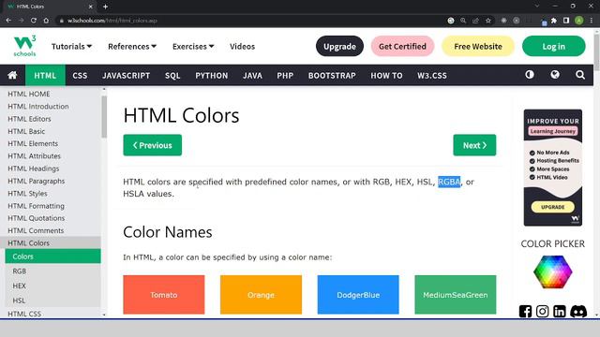Click the MediumSeaGreen color swatch
The height and width of the screenshot is (337, 600).
[x=456, y=295]
